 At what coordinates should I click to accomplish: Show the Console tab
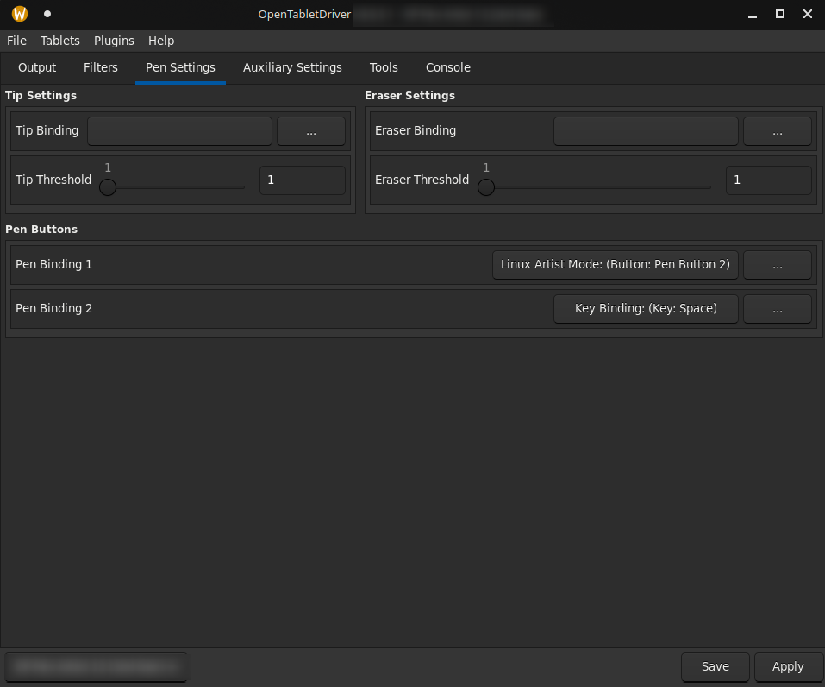[x=447, y=67]
